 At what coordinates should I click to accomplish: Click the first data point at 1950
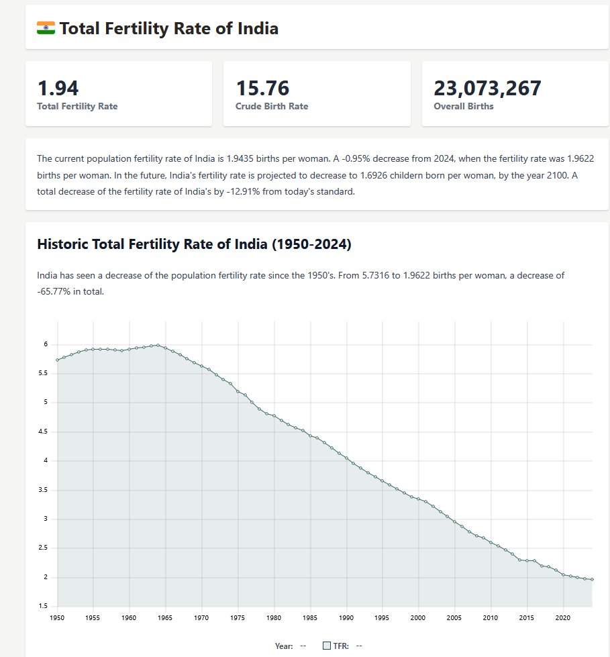pyautogui.click(x=58, y=360)
